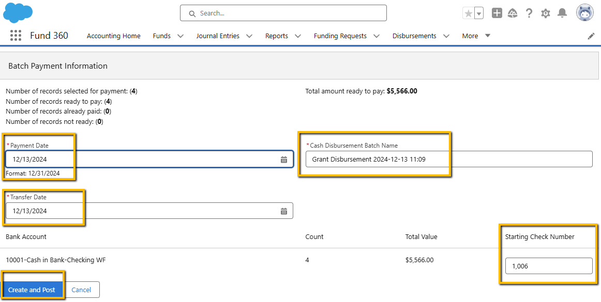This screenshot has width=601, height=302.
Task: Click the Total Value column header
Action: tap(421, 237)
